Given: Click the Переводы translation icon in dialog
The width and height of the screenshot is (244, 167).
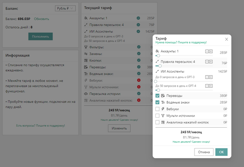Looking at the screenshot, I should (163, 96).
